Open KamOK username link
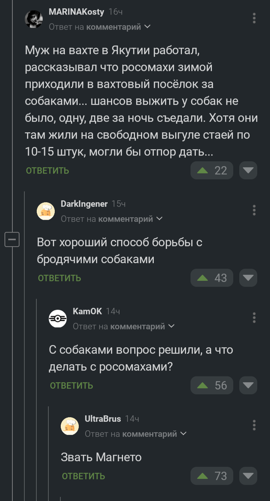This screenshot has width=270, height=501. pos(87,311)
